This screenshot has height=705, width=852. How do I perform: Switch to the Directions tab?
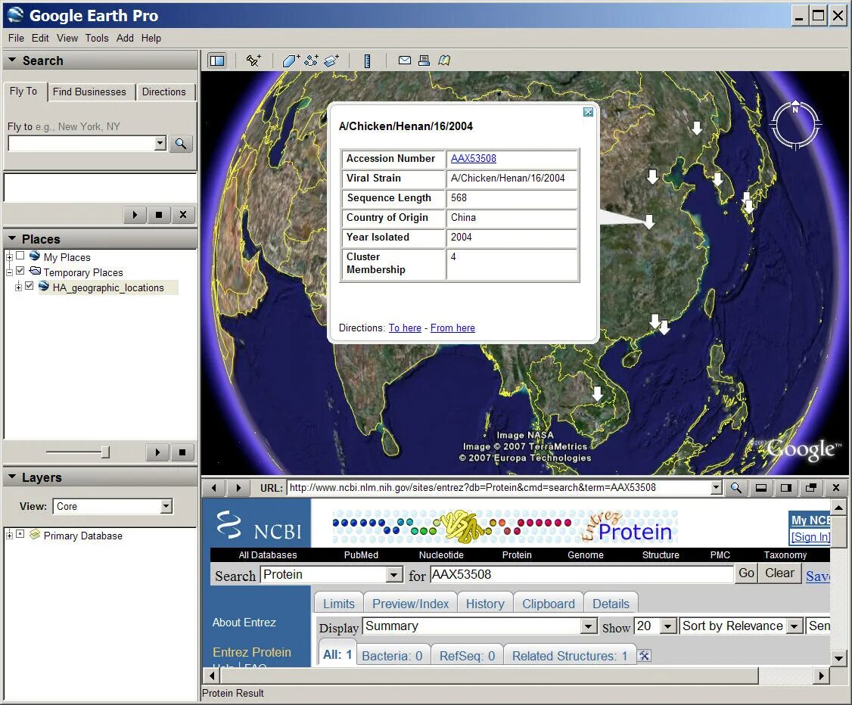click(x=164, y=92)
